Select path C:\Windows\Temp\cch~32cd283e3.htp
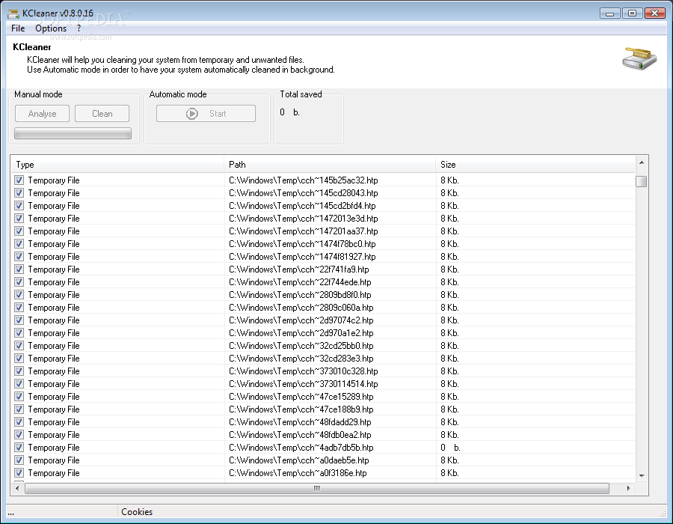This screenshot has width=673, height=524. point(301,359)
